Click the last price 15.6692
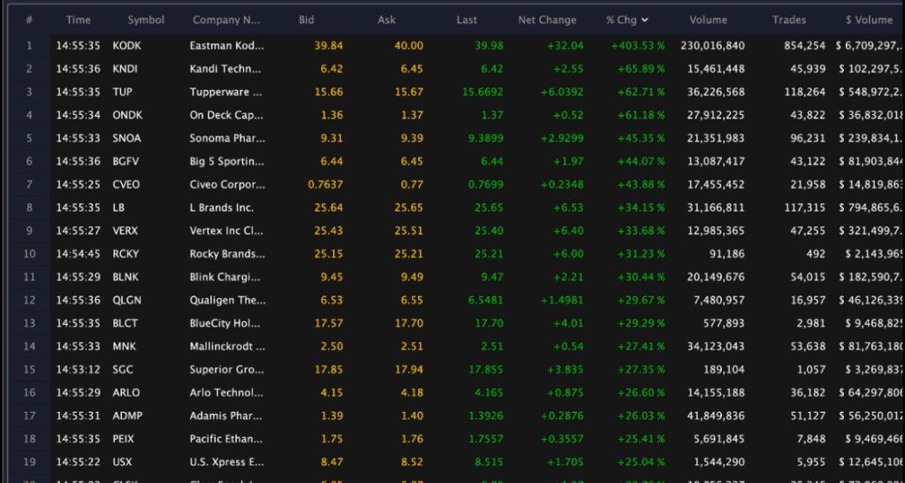Image resolution: width=905 pixels, height=483 pixels. pos(483,92)
